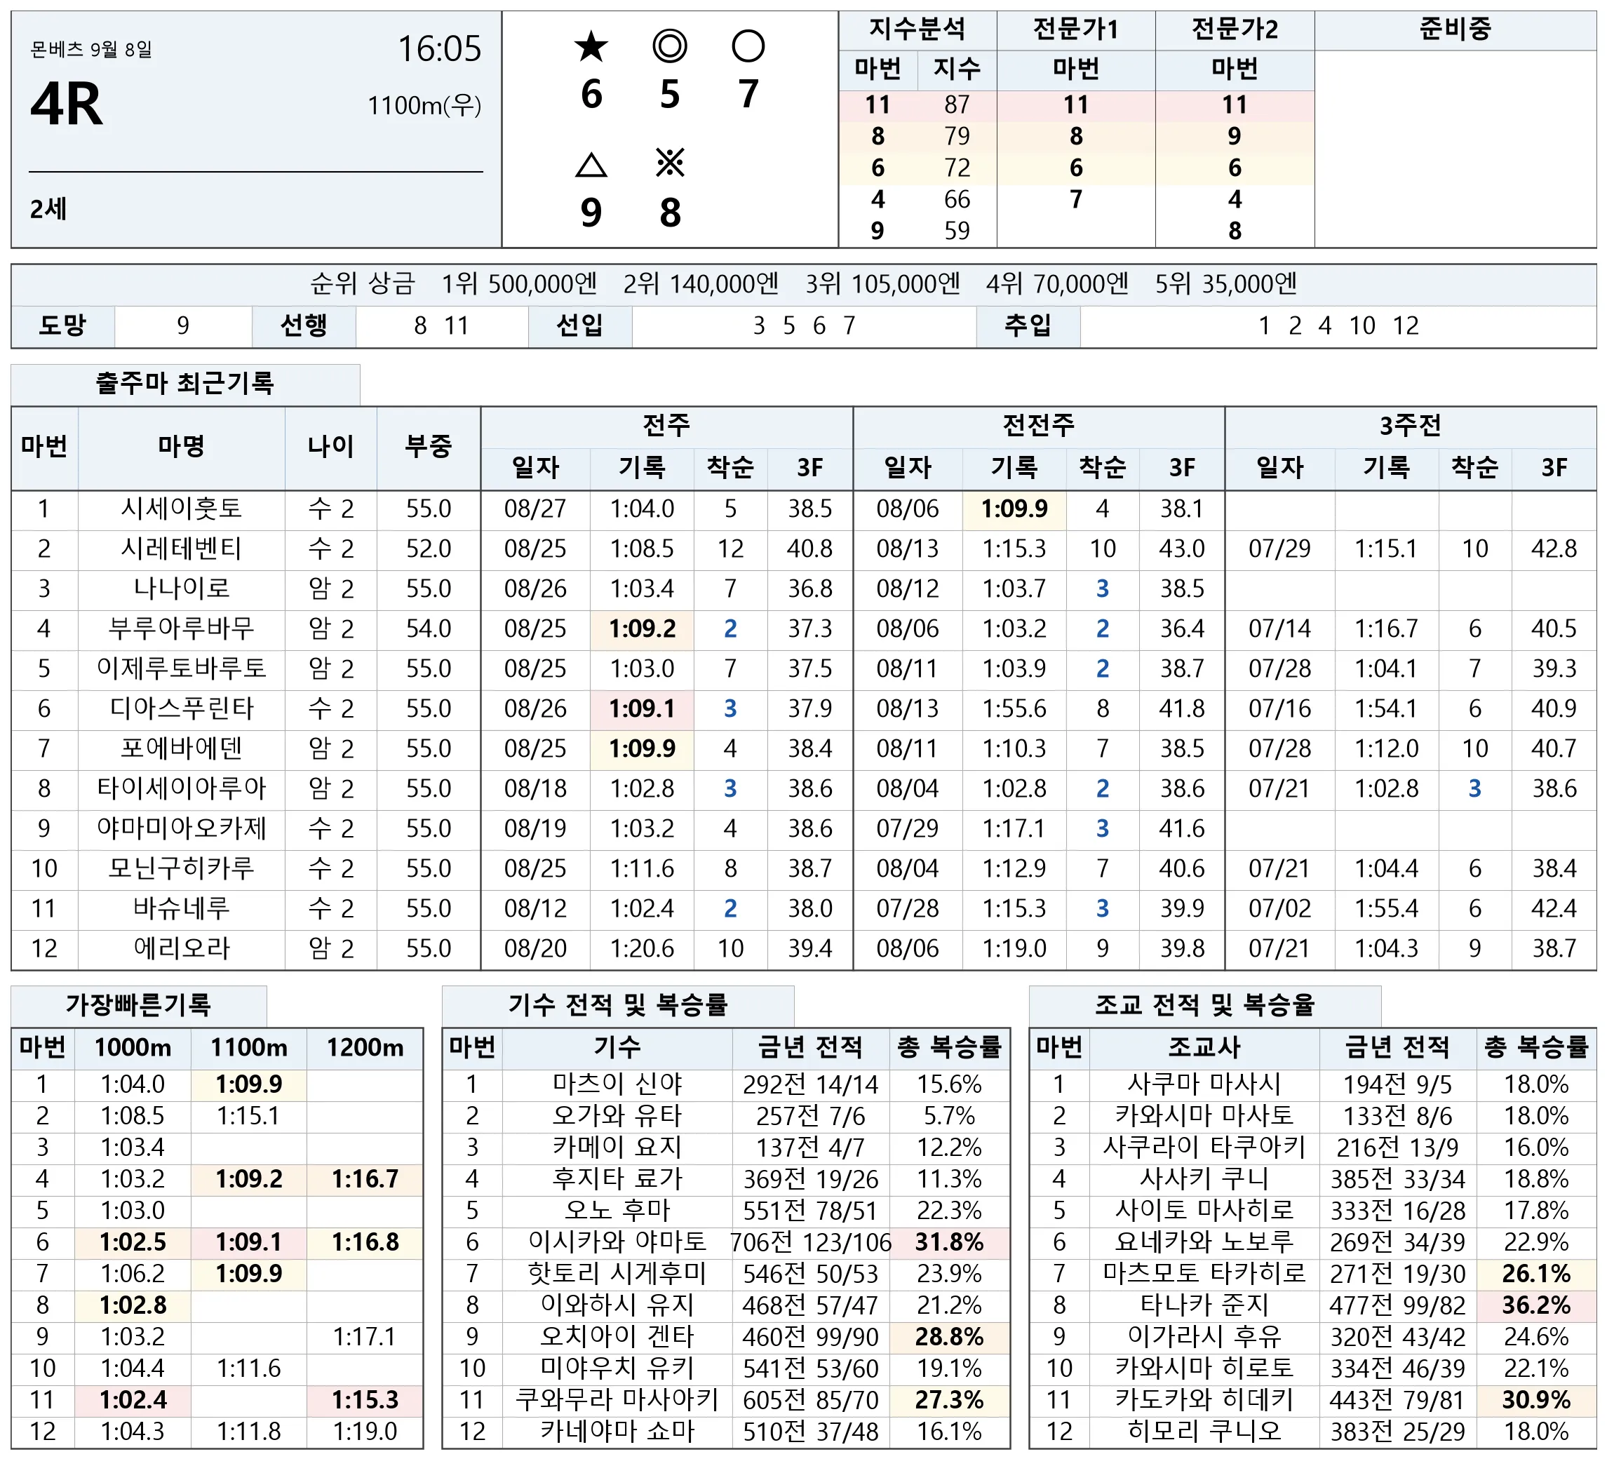The width and height of the screenshot is (1607, 1480).
Task: Click the double circle prediction symbol
Action: (x=669, y=46)
